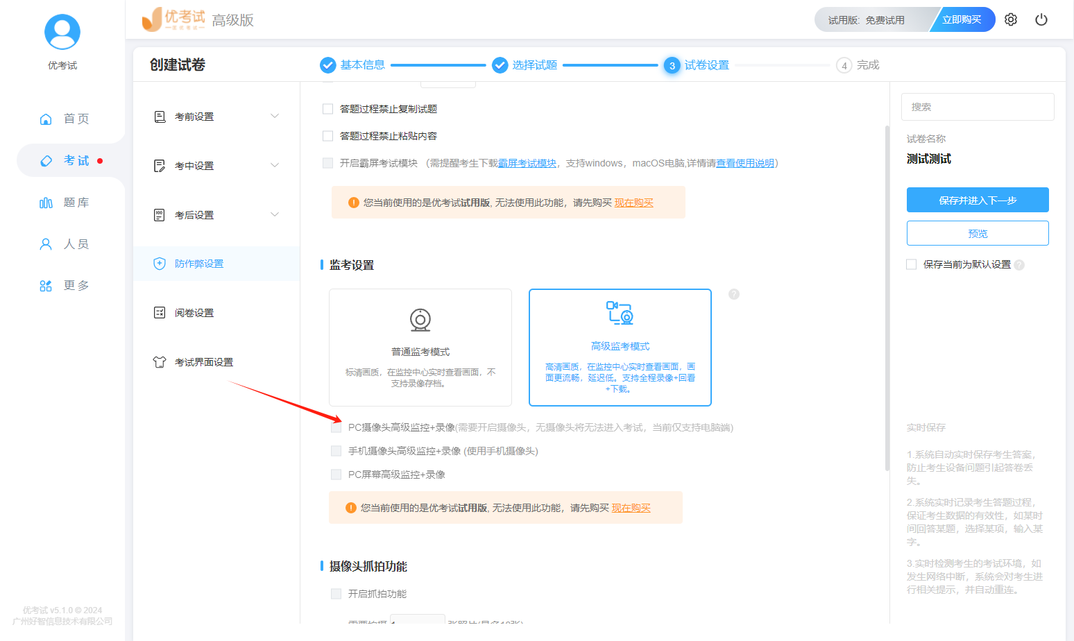The width and height of the screenshot is (1074, 641).
Task: Click the grid icon beside 更多
Action: [46, 286]
